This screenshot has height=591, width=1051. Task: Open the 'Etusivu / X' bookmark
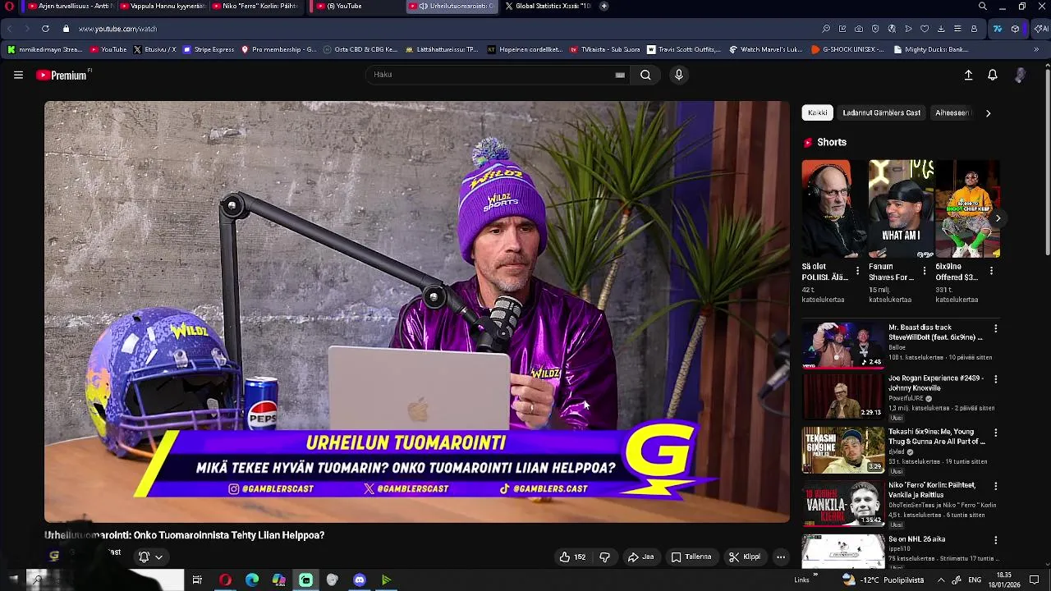pos(154,49)
